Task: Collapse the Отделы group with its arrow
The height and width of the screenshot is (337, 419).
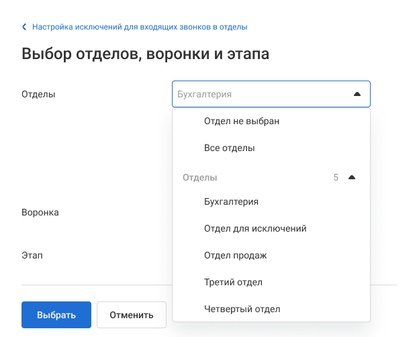Action: (351, 178)
